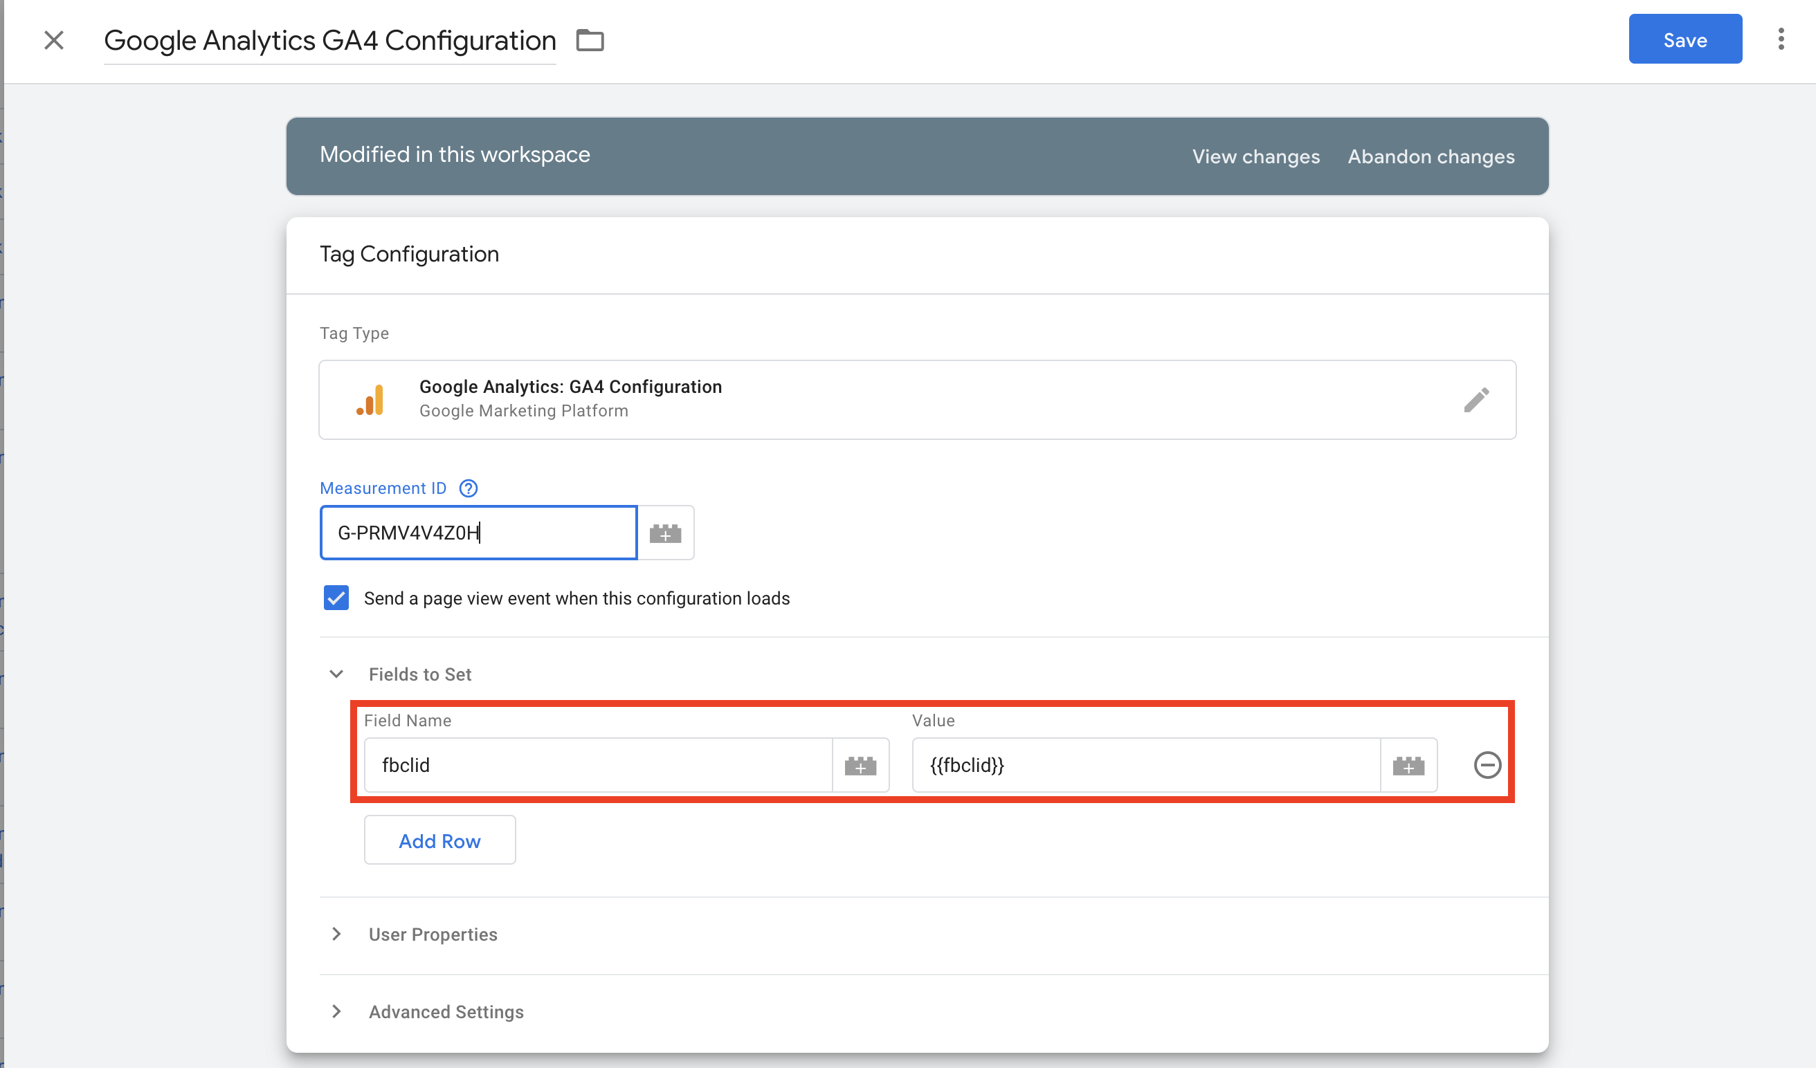Untick Send a page view event checkbox
Image resolution: width=1816 pixels, height=1068 pixels.
336,598
